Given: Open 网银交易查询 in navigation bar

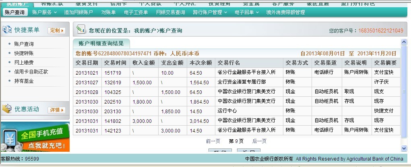Looking at the screenshot, I should (170, 12).
